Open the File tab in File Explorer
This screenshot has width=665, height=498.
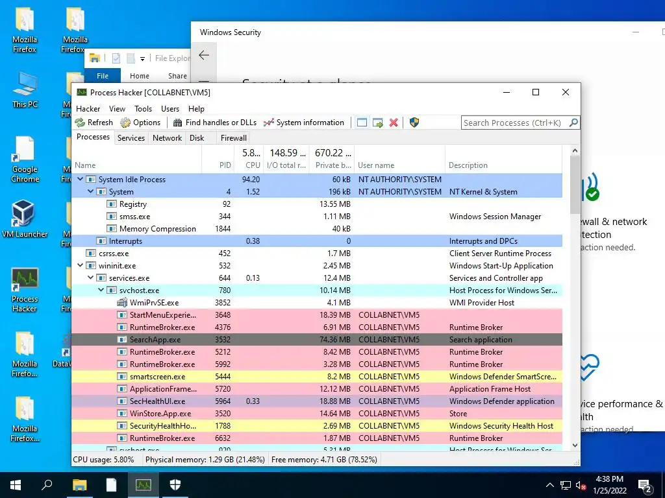click(103, 76)
